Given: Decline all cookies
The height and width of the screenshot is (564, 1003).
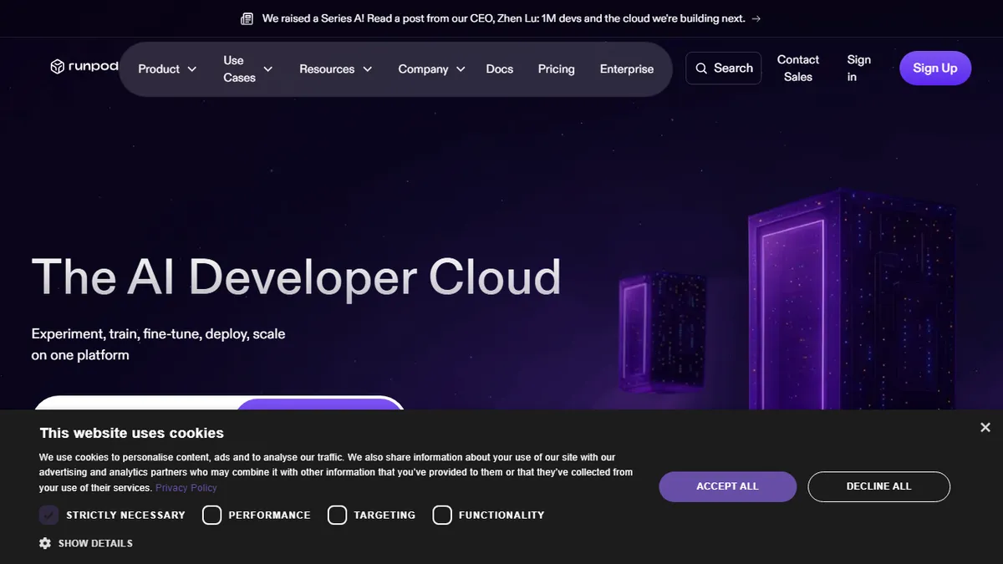Looking at the screenshot, I should 878,486.
